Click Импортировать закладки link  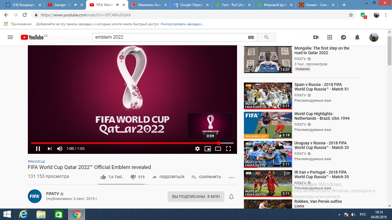(x=182, y=24)
